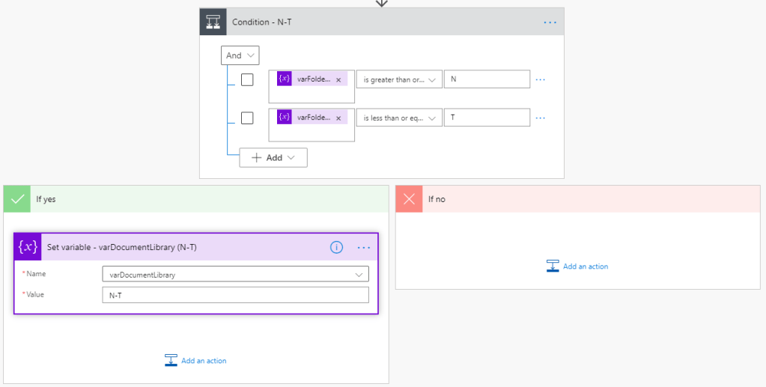Click the Set variable info icon

[337, 247]
